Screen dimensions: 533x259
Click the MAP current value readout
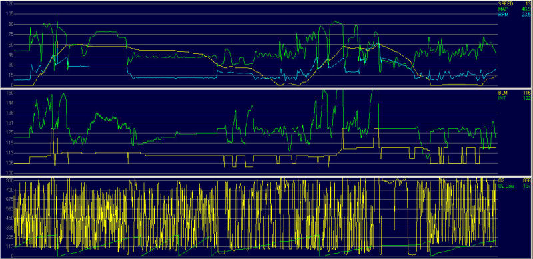(527, 9)
